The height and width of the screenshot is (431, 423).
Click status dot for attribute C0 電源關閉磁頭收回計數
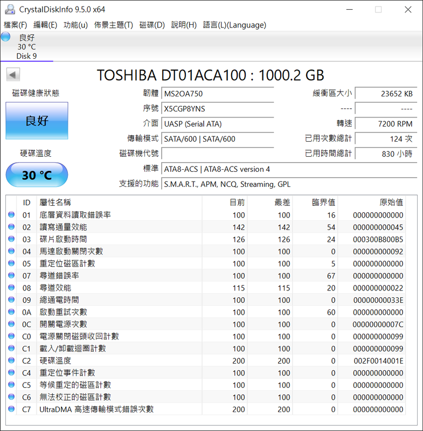click(11, 336)
